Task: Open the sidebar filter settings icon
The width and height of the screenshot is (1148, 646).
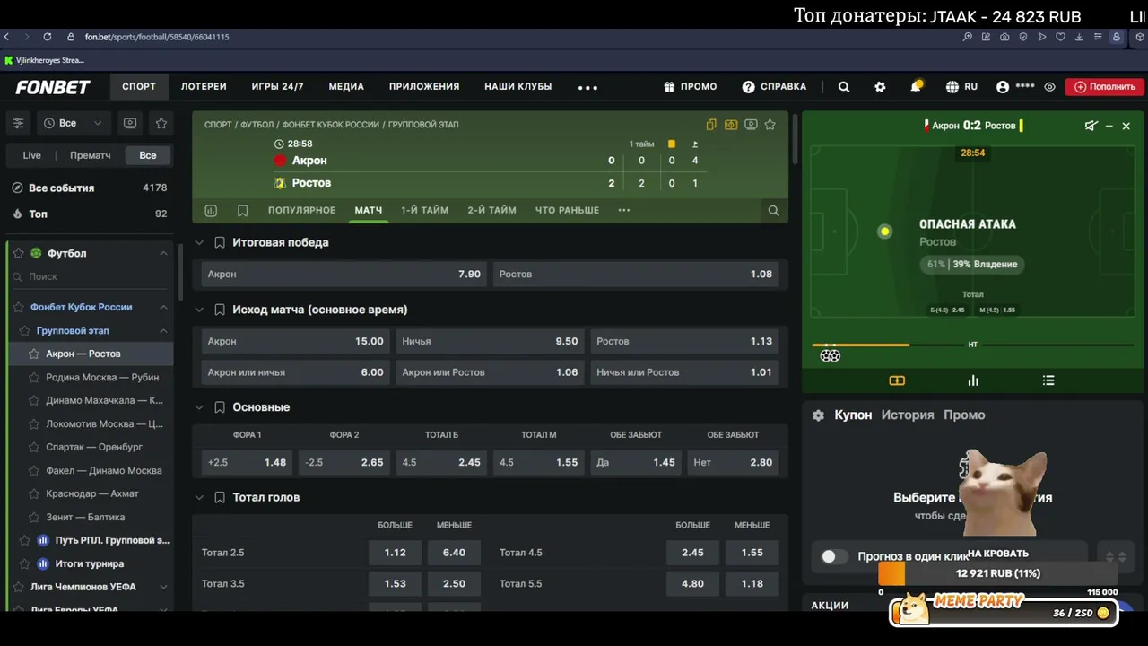Action: [x=18, y=123]
